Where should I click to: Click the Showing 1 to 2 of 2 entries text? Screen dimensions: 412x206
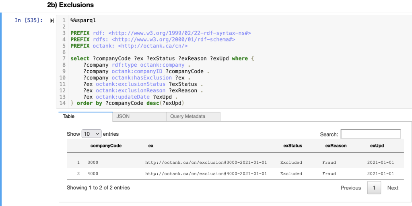[x=98, y=188]
